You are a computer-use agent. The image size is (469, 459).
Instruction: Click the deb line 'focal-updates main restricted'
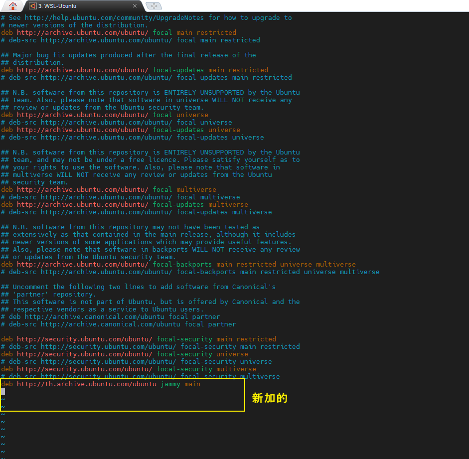135,70
